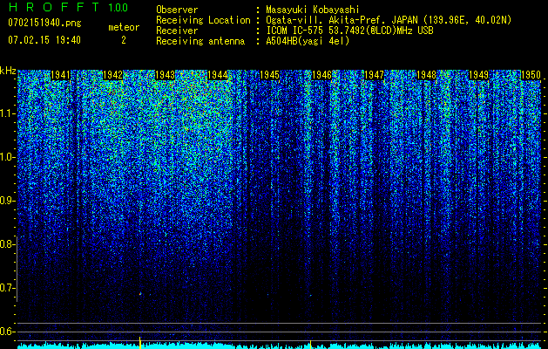This screenshot has width=548, height=349.
Task: Click the ICOM IC-575 receiver frequency text
Action: pos(349,31)
